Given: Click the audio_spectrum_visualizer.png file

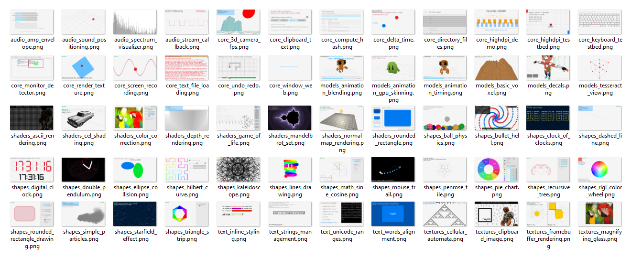Looking at the screenshot, I should coord(135,22).
